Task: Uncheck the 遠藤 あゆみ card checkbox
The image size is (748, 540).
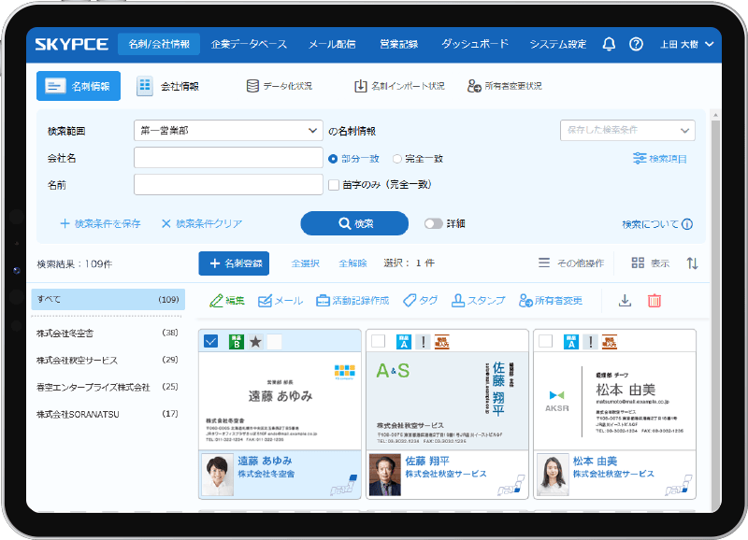Action: [x=210, y=341]
